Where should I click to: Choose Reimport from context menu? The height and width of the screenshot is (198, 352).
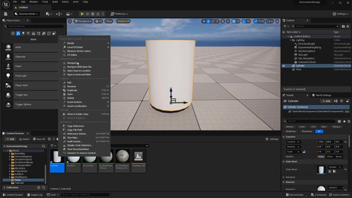click(x=85, y=63)
